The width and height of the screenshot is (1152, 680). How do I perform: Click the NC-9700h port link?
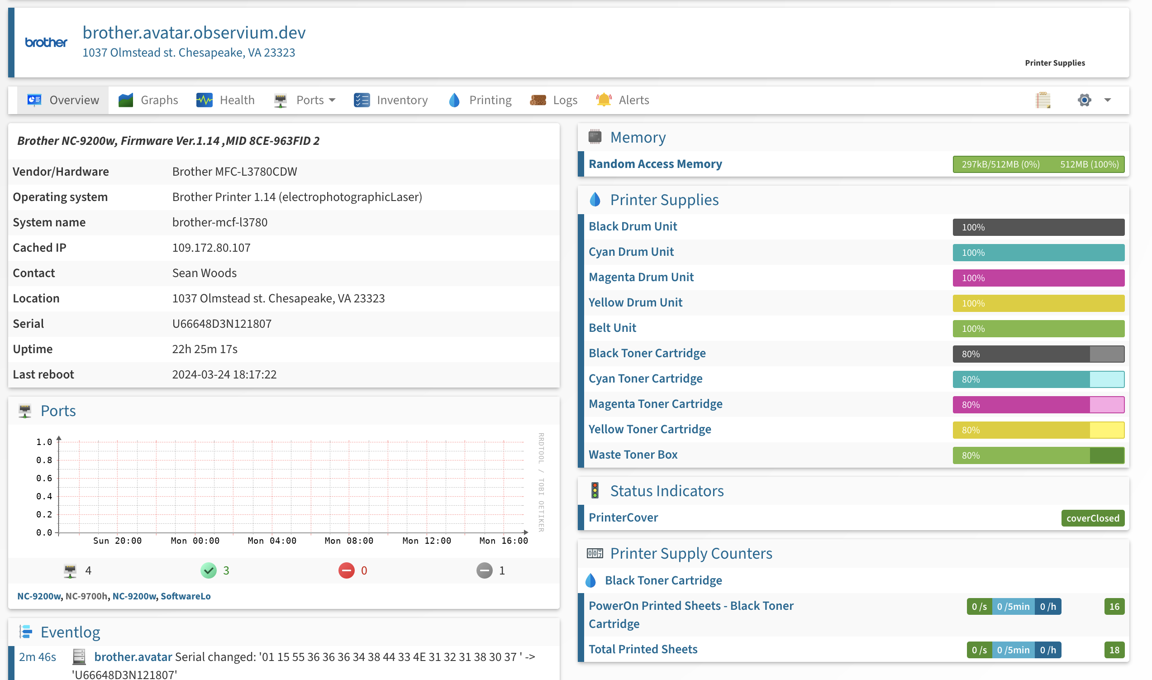pos(86,596)
